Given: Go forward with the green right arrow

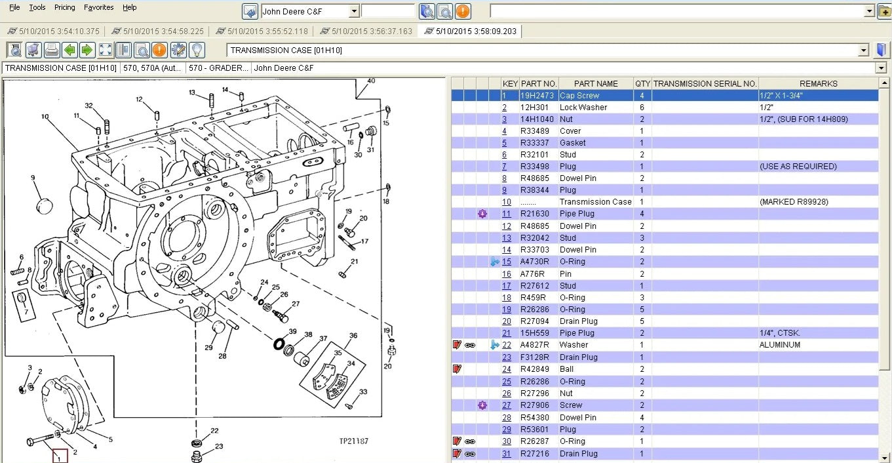Looking at the screenshot, I should 87,50.
